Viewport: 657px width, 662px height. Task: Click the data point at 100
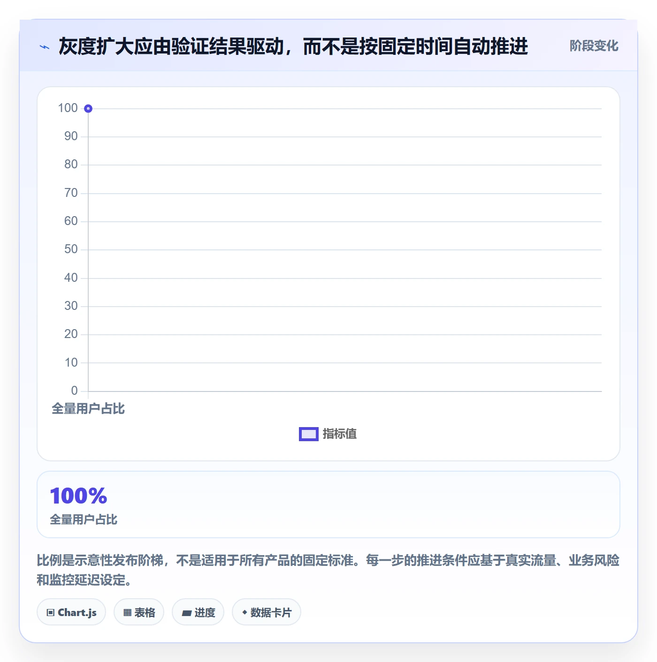pyautogui.click(x=88, y=109)
